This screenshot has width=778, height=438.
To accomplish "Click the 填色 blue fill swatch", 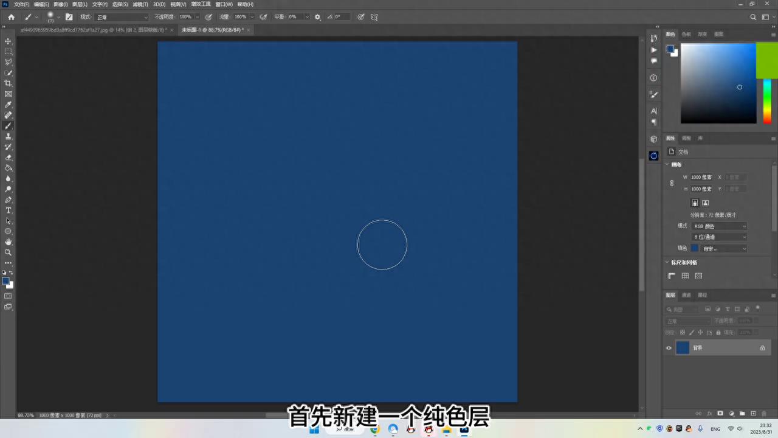I will (x=694, y=248).
